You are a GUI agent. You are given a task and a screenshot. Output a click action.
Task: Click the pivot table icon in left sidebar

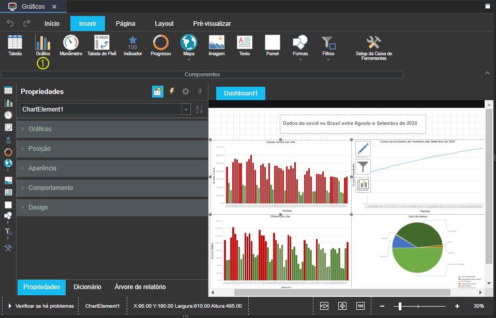[8, 128]
